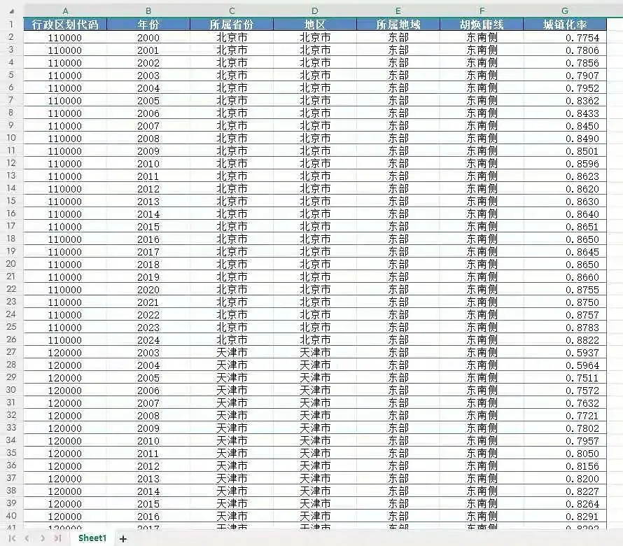This screenshot has height=546, width=623.
Task: Select cell with value 0.7806
Action: (565, 50)
